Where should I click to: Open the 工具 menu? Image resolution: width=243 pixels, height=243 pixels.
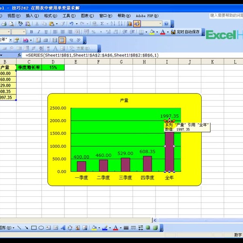click(x=69, y=16)
